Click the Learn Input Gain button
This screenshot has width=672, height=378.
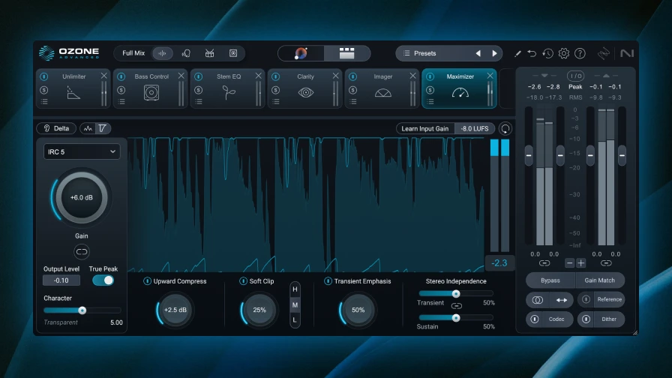pyautogui.click(x=424, y=128)
